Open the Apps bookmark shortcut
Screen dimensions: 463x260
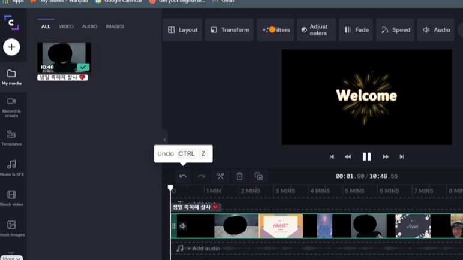click(13, 1)
